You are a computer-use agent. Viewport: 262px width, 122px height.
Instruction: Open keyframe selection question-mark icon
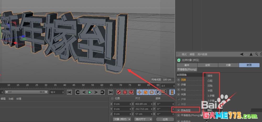pyautogui.click(x=131, y=92)
